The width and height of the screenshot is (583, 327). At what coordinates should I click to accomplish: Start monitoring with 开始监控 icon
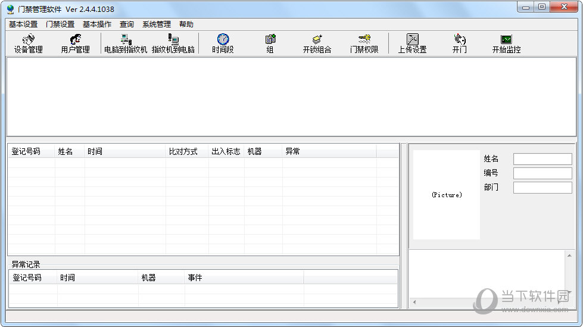point(506,43)
